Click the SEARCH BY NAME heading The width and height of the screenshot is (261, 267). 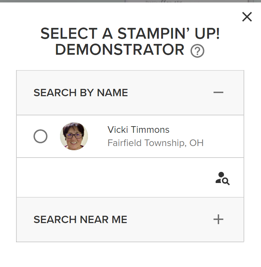(81, 93)
